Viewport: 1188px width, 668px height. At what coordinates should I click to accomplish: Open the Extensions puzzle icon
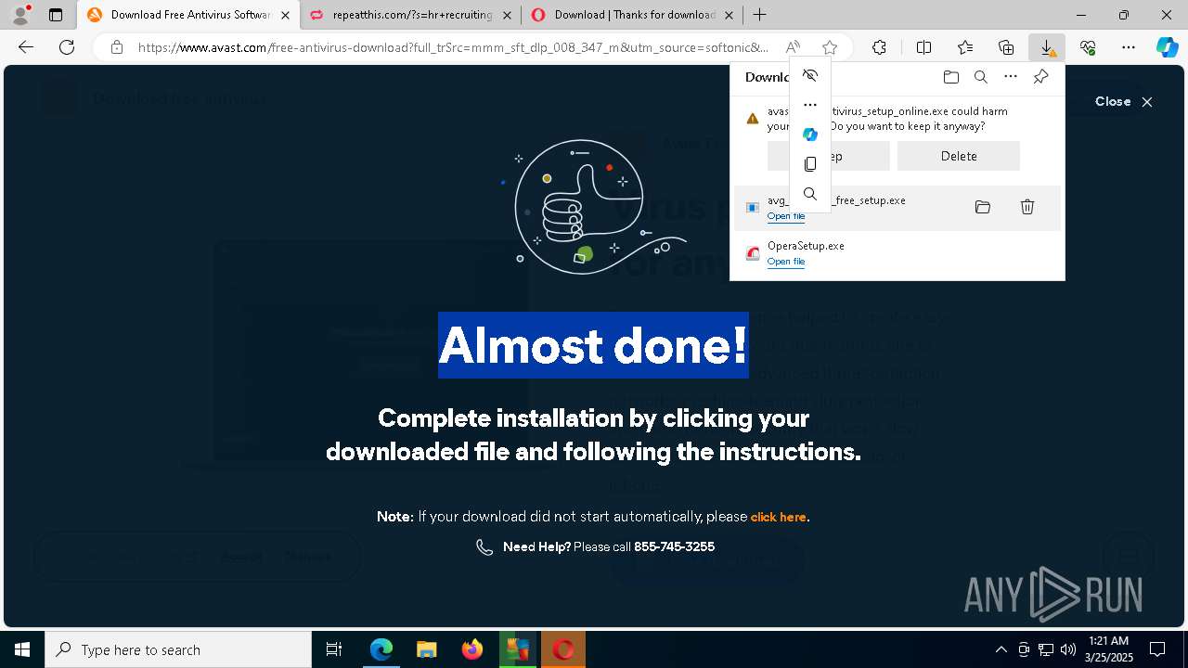click(879, 47)
